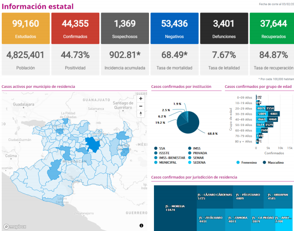Viewport: 294px width, 231px height.
Task: Click the dark blue Morelia municipality on map
Action: point(93,144)
